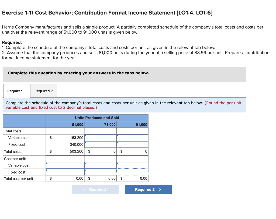The image size is (276, 219).
Task: Enter fixed cost for 91,000 units
Action: [132, 144]
